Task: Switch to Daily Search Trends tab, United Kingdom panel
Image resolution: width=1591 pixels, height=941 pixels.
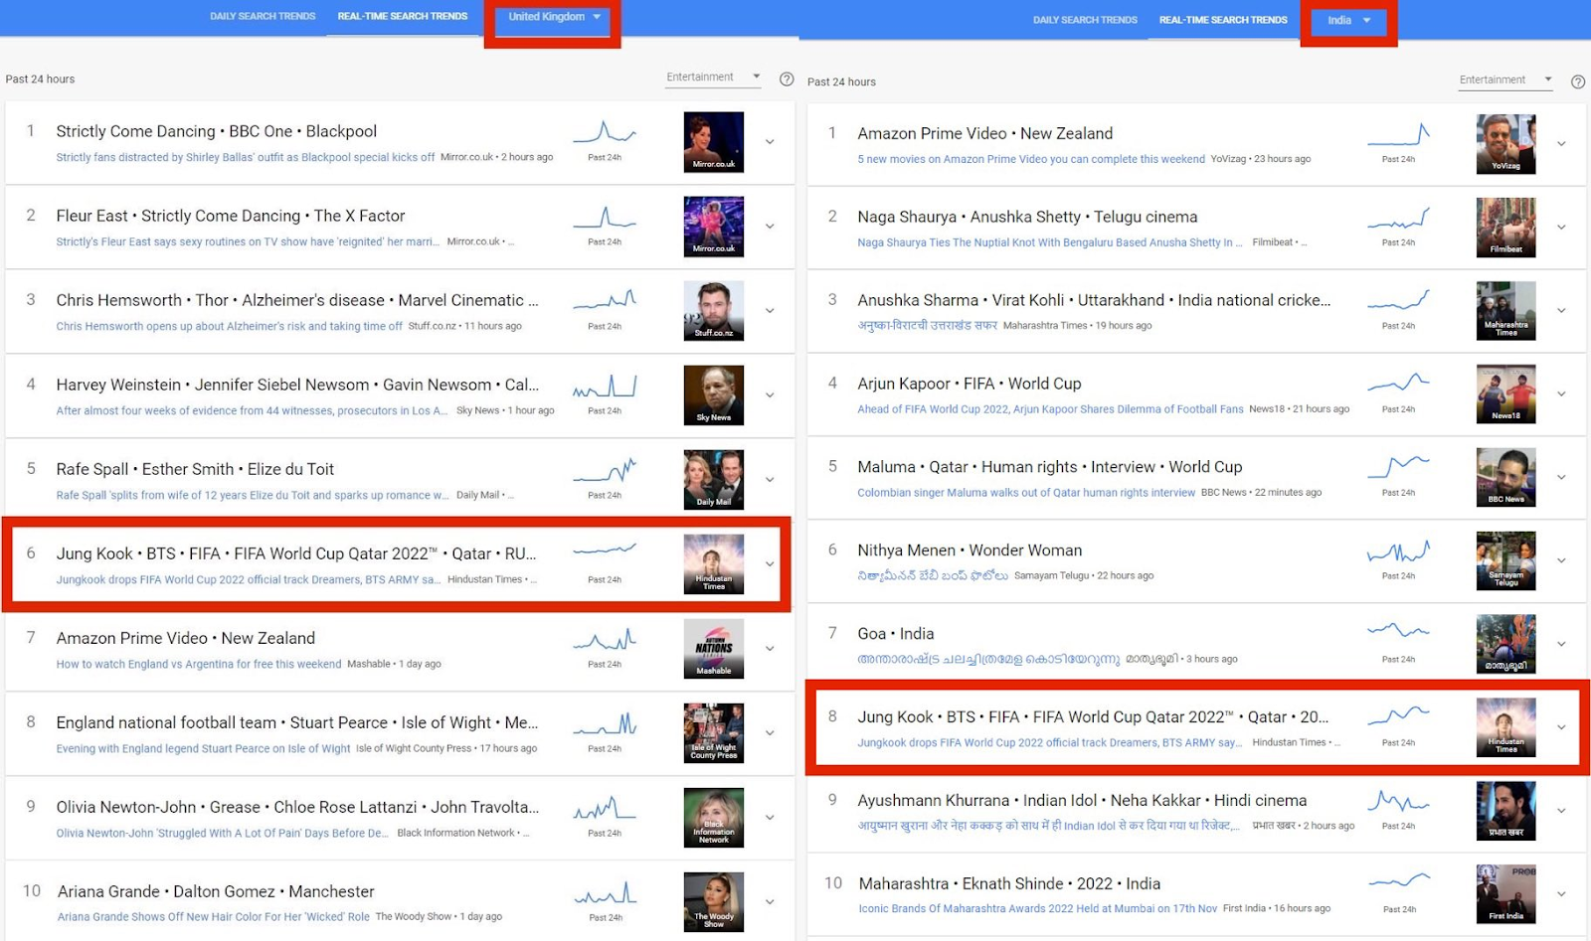Action: [x=263, y=16]
